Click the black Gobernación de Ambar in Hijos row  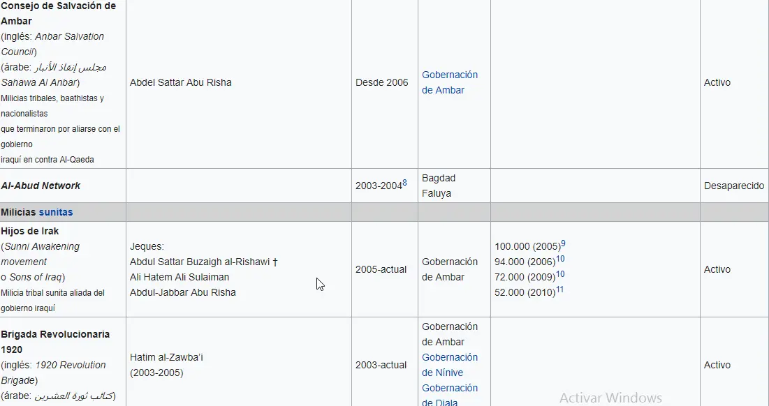click(449, 269)
